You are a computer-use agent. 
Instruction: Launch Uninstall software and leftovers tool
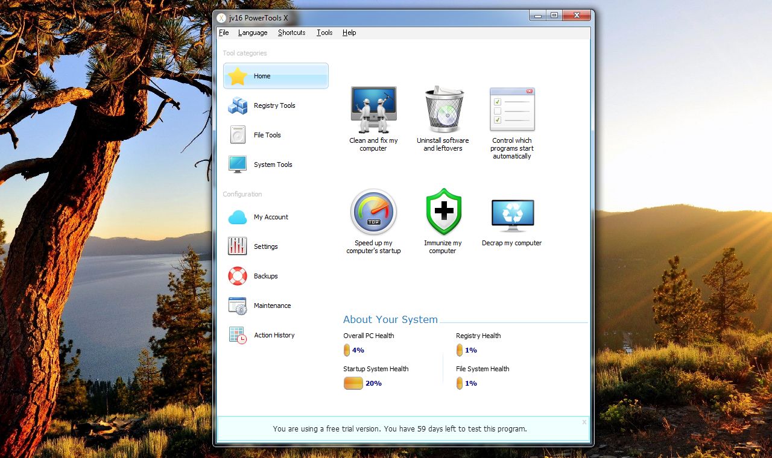pyautogui.click(x=442, y=118)
